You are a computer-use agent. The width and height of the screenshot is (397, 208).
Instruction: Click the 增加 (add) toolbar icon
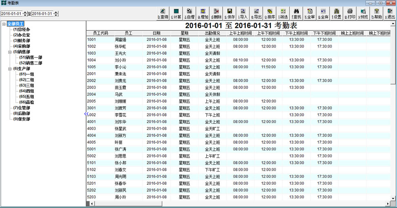(203, 13)
